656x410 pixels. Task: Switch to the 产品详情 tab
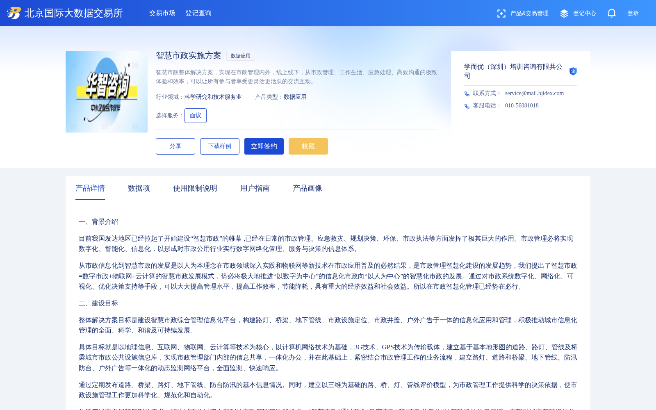point(90,188)
